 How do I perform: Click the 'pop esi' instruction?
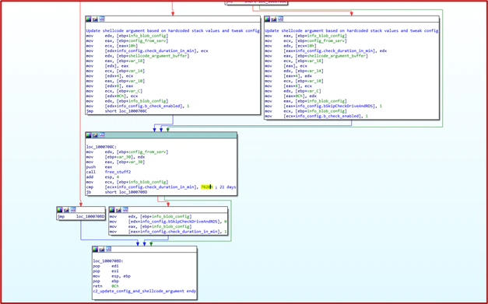[106, 271]
